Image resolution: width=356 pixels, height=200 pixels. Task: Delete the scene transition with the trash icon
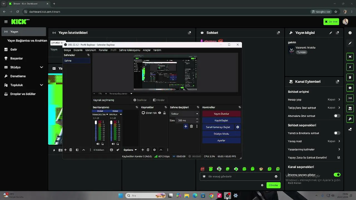pyautogui.click(x=191, y=126)
